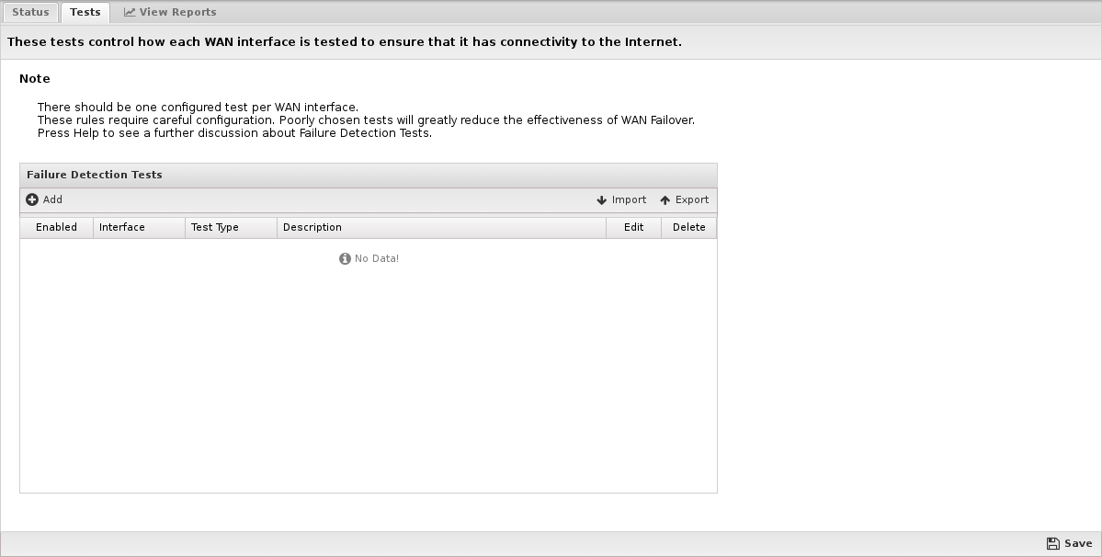Click the Save floppy disk icon
Screen dimensions: 1102x557
(x=1052, y=543)
